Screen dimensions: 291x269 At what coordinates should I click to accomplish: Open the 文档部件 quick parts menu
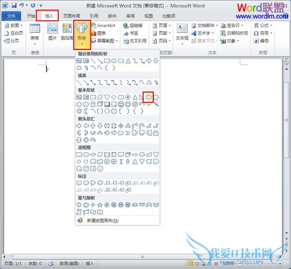click(x=205, y=25)
